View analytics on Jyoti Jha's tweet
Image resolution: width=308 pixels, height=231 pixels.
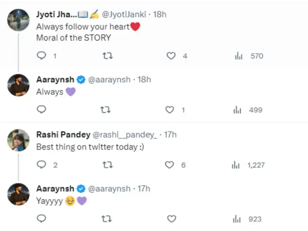239,56
